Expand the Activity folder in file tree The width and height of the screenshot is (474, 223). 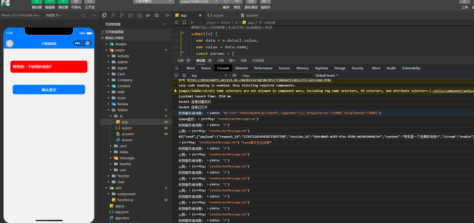click(x=123, y=56)
